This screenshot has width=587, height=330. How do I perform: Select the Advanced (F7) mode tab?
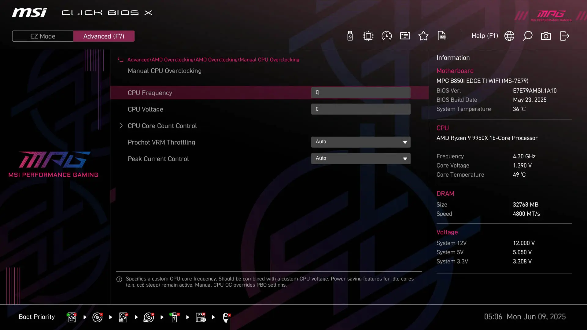[x=104, y=36]
